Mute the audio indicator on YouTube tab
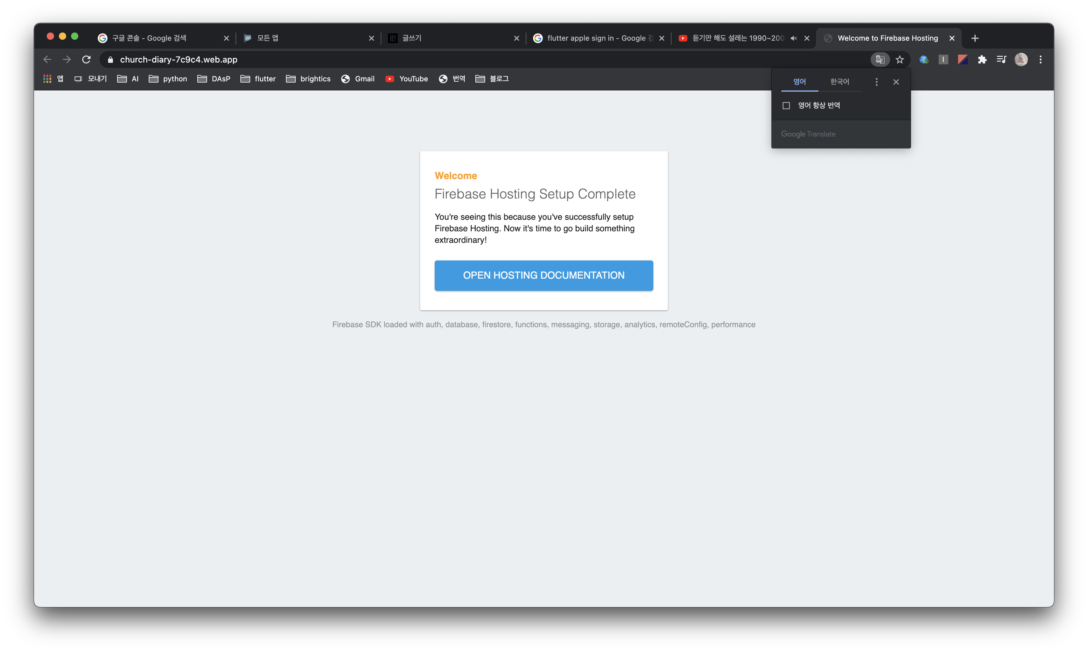The width and height of the screenshot is (1088, 652). pyautogui.click(x=793, y=38)
